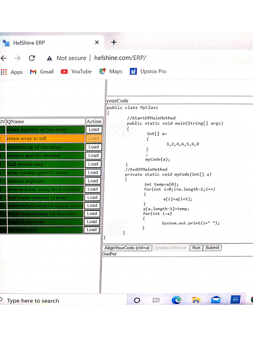The width and height of the screenshot is (253, 337).
Task: Click the browser back arrow
Action: 4,58
